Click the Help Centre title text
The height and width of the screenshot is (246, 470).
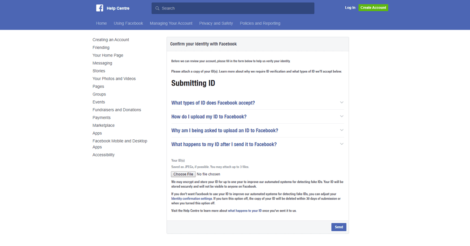(x=118, y=9)
